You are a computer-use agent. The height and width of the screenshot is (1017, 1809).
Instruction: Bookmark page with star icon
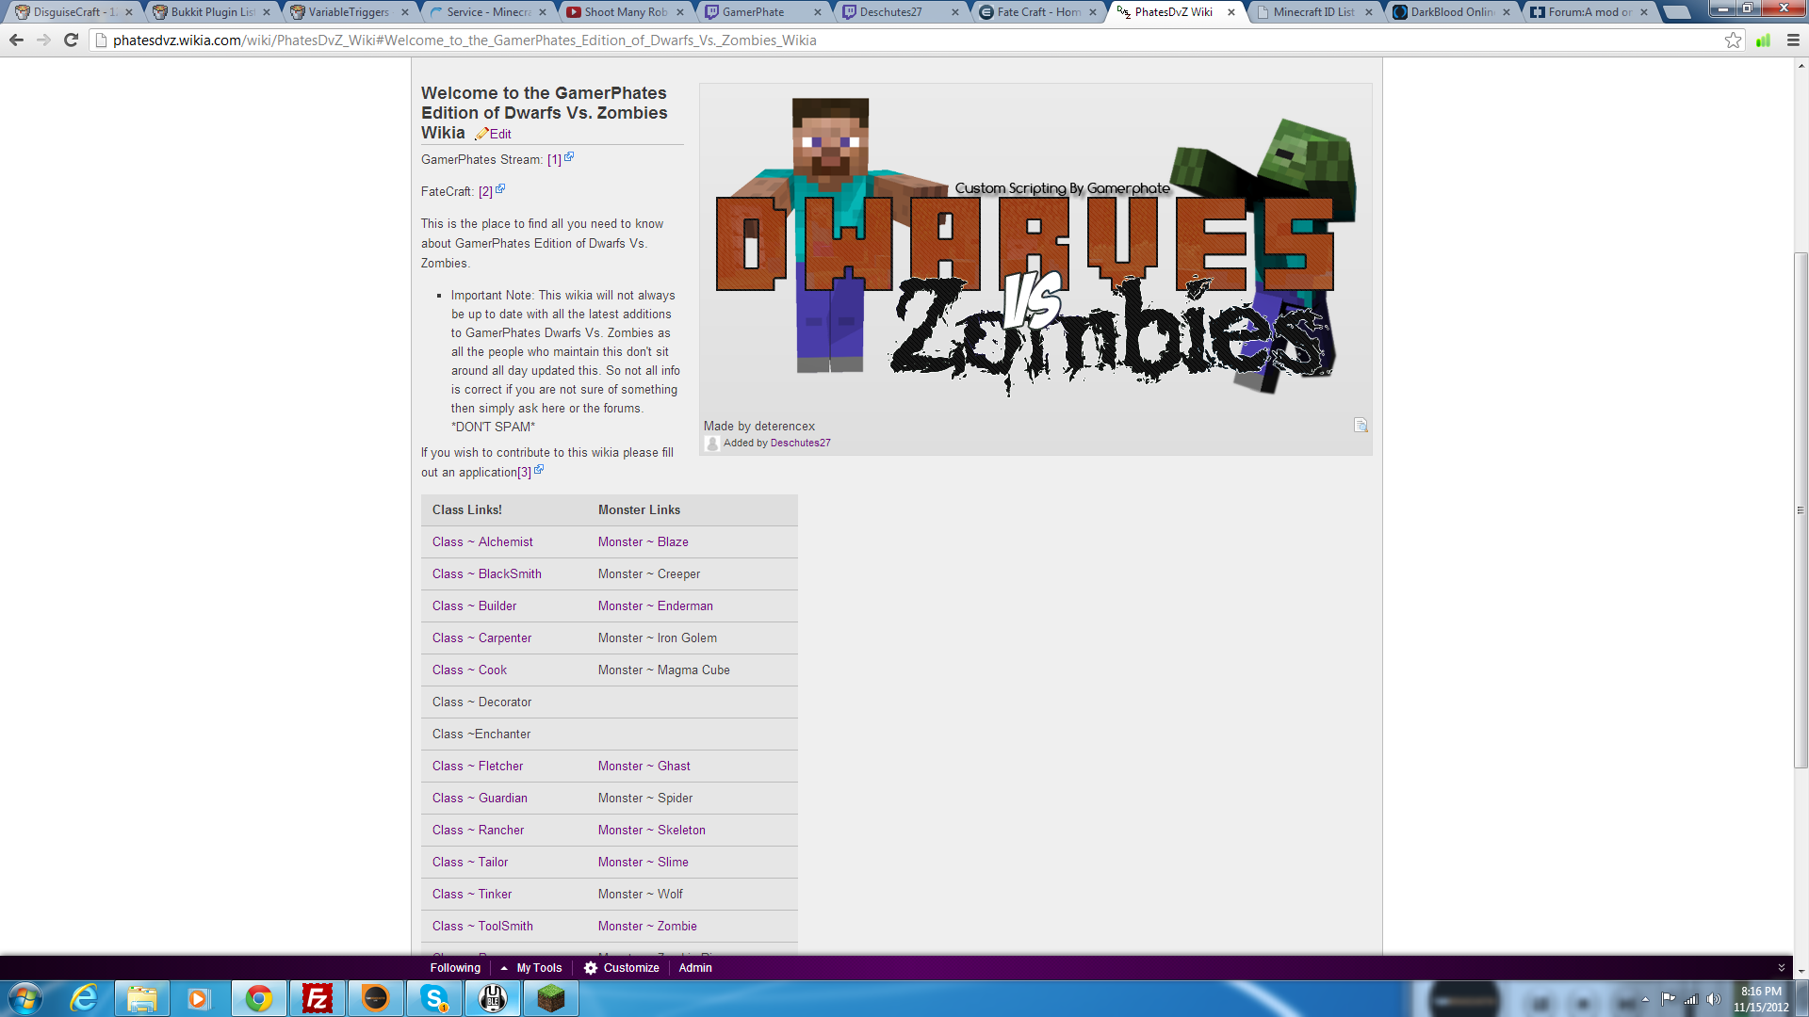1733,40
